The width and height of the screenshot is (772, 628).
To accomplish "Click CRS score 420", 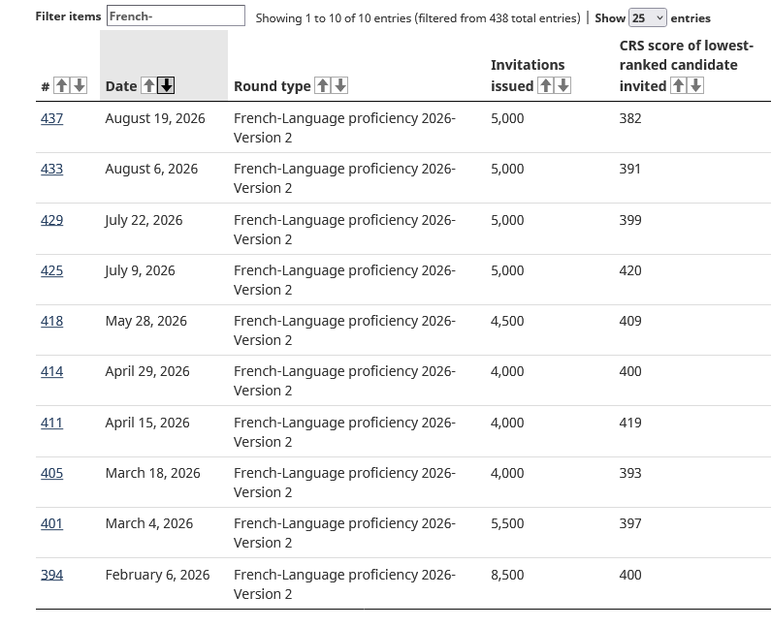I will (x=630, y=270).
